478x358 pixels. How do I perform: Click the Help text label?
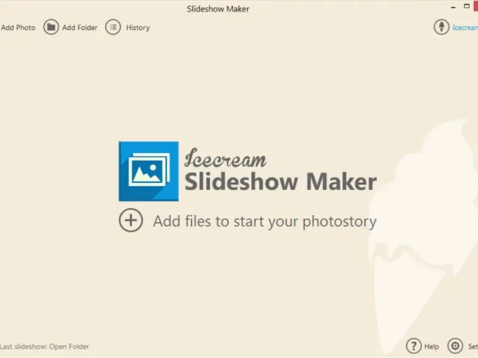pos(431,347)
